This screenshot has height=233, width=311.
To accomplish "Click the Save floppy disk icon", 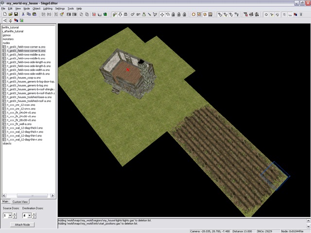I will pyautogui.click(x=16, y=14).
